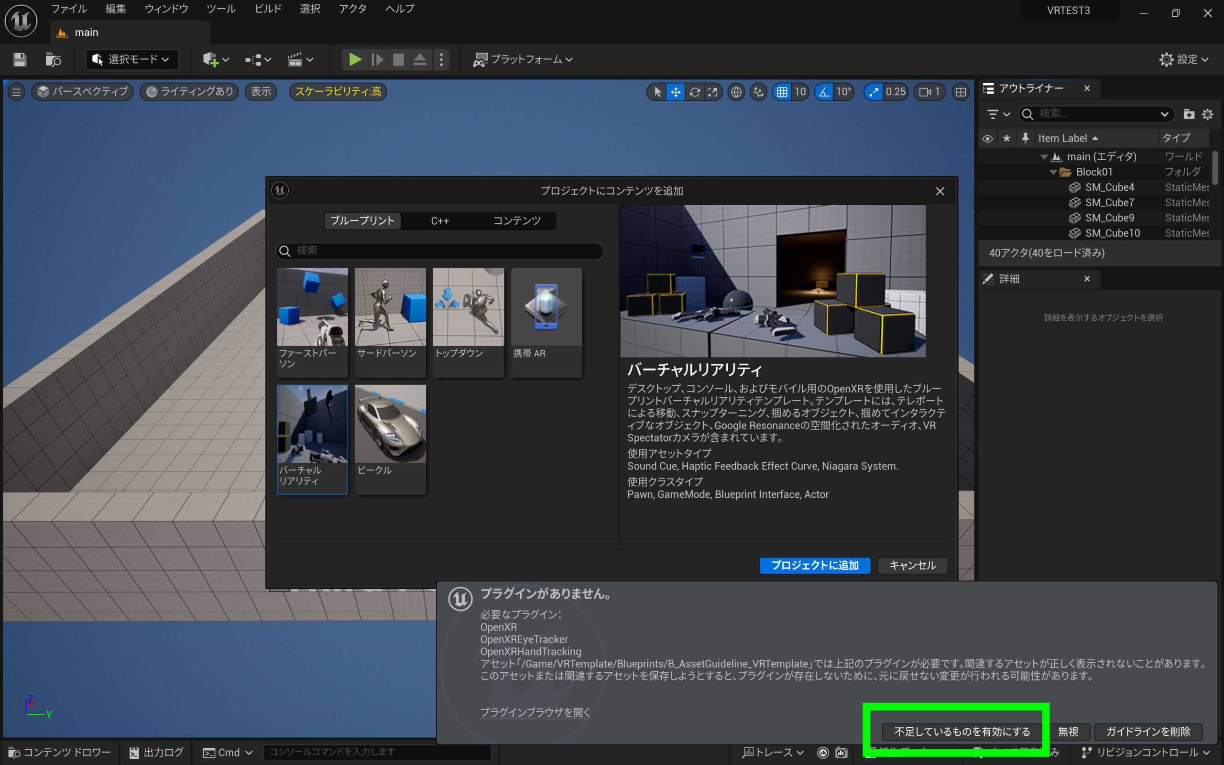This screenshot has height=765, width=1224.
Task: Toggle rotation angle snapping
Action: (824, 92)
